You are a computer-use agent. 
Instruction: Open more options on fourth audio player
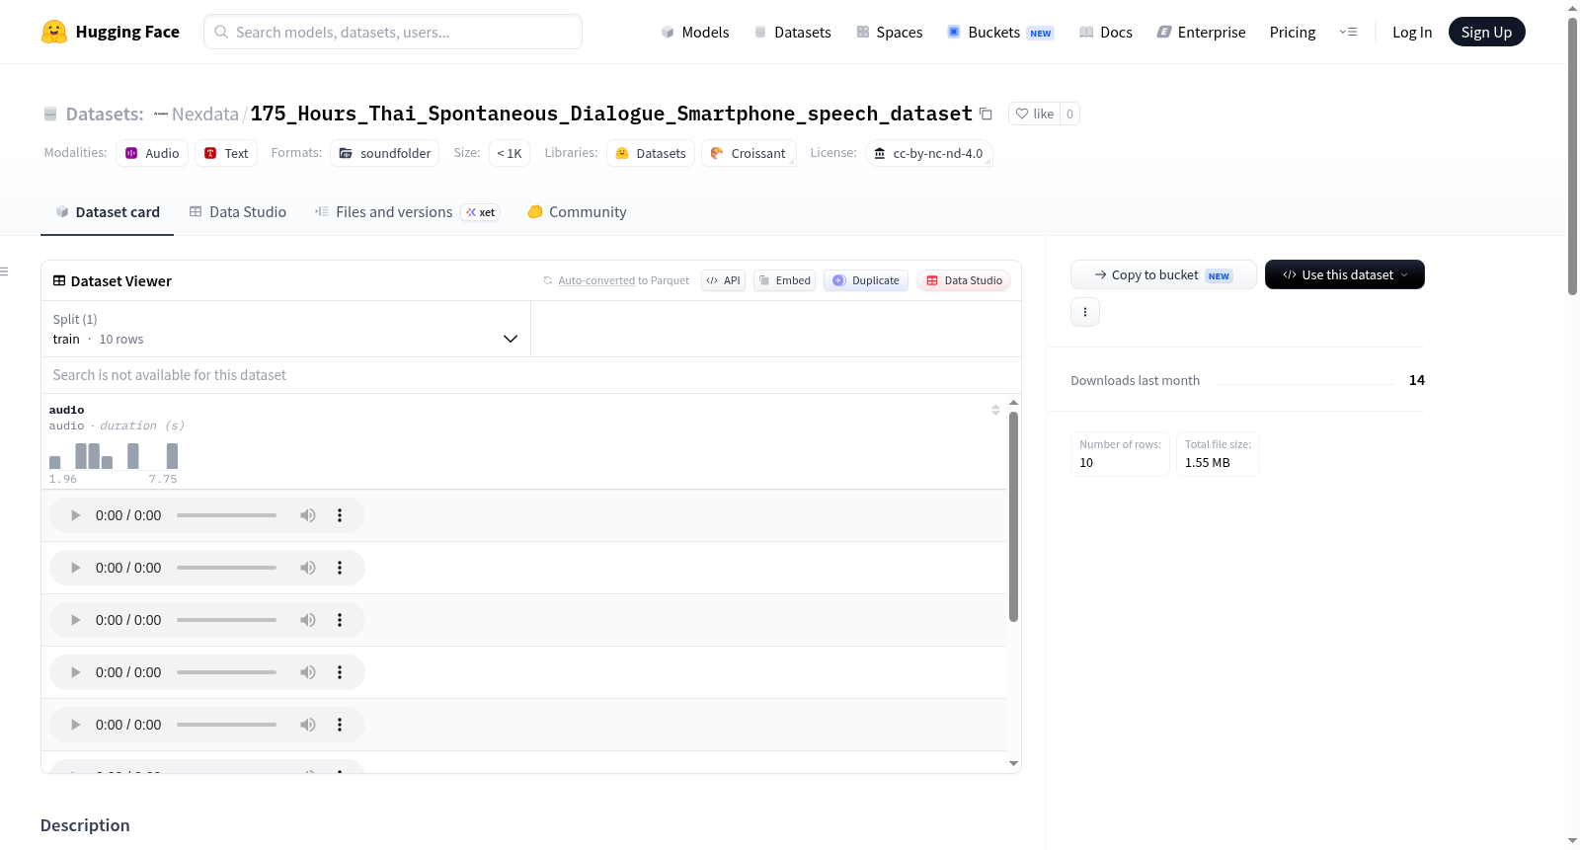tap(340, 672)
